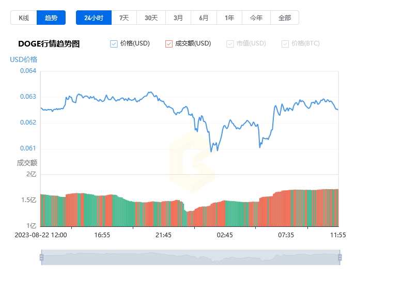The width and height of the screenshot is (403, 291).
Task: Select the 1年 range button
Action: point(229,18)
